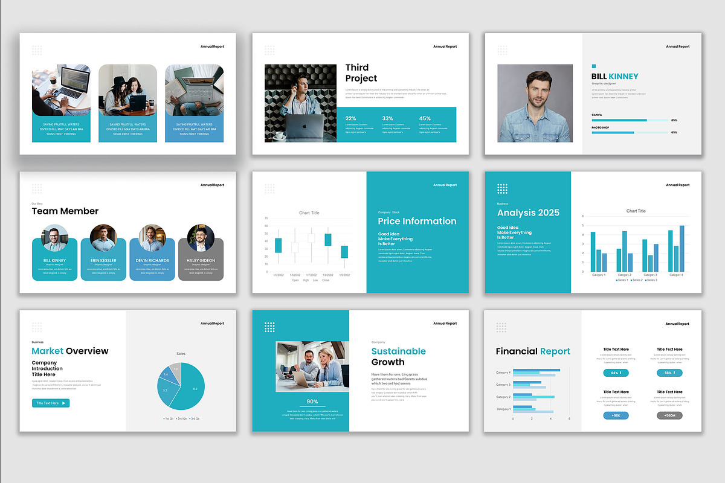Click the 45% statistic on Third Project slide
725x483 pixels.
coord(425,118)
